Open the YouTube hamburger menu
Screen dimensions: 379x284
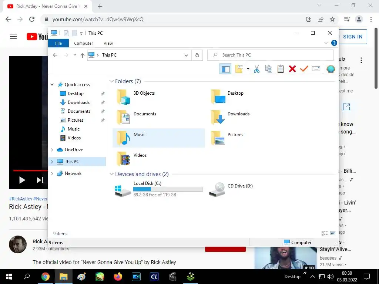coord(13,37)
